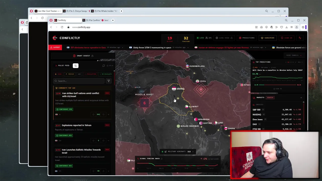
Task: Expand the Iran strikes Gulf nations card
Action: (108, 114)
